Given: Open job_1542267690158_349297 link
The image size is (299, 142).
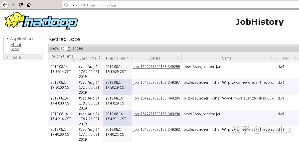Looking at the screenshot, I should point(156,82).
